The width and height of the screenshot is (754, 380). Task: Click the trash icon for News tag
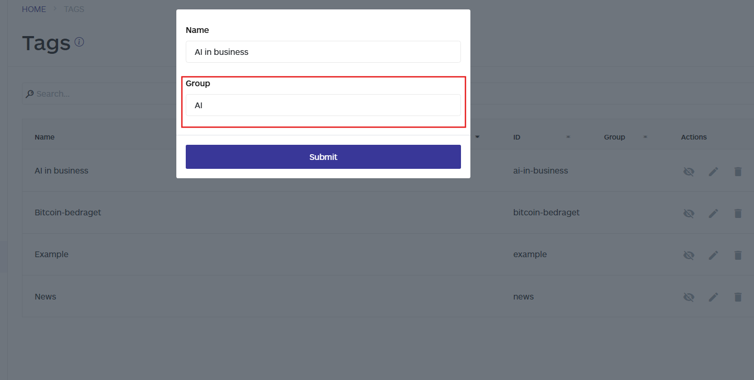point(738,297)
